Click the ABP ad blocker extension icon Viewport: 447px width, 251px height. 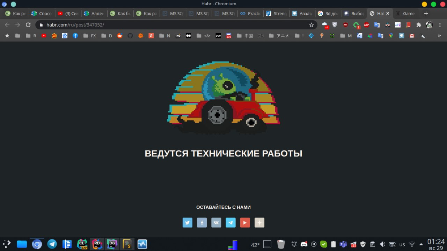[366, 25]
